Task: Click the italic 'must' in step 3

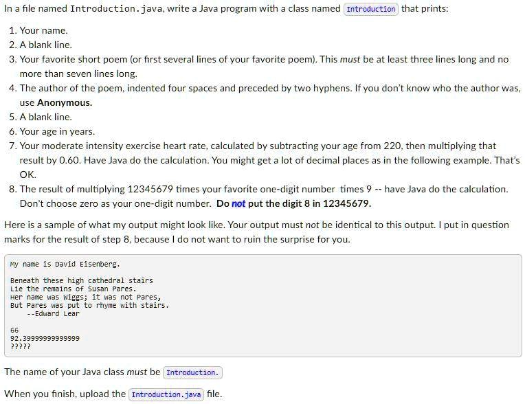Action: click(350, 60)
